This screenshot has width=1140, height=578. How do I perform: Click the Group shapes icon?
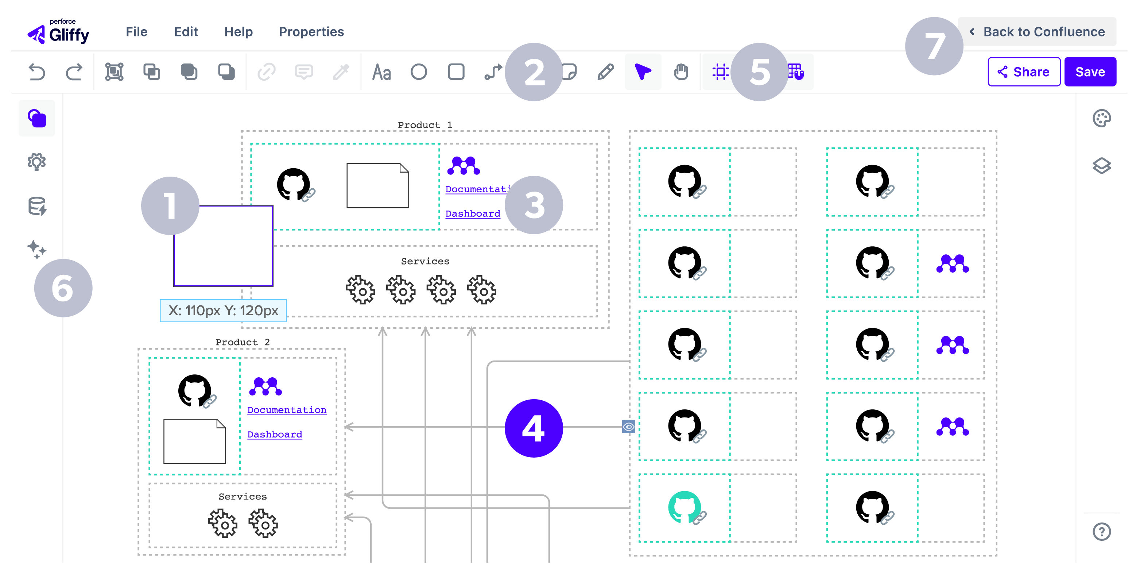[114, 72]
